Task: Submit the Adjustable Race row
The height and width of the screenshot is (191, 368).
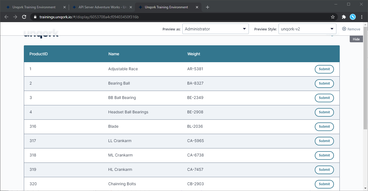Action: 324,69
